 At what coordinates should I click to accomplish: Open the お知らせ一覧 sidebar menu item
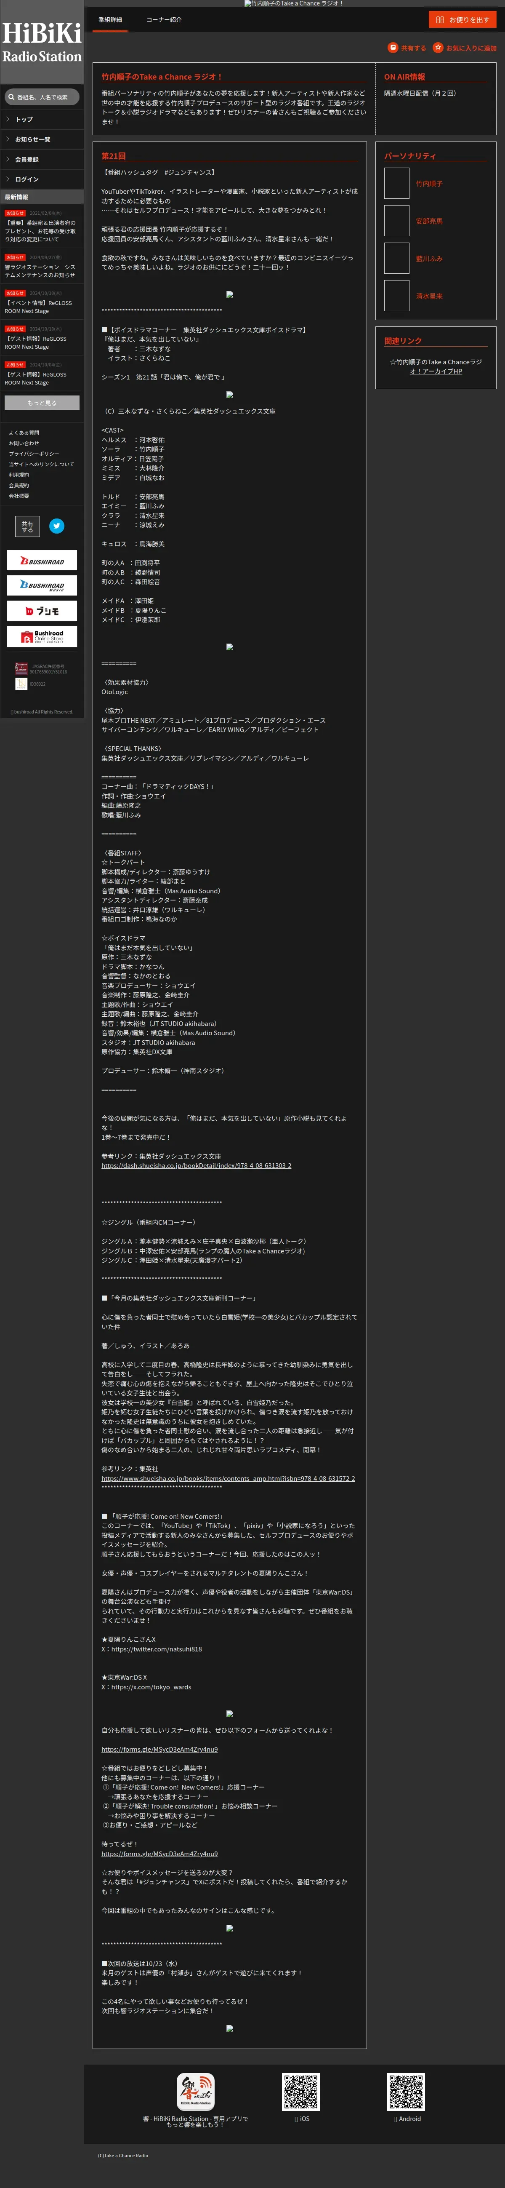42,139
